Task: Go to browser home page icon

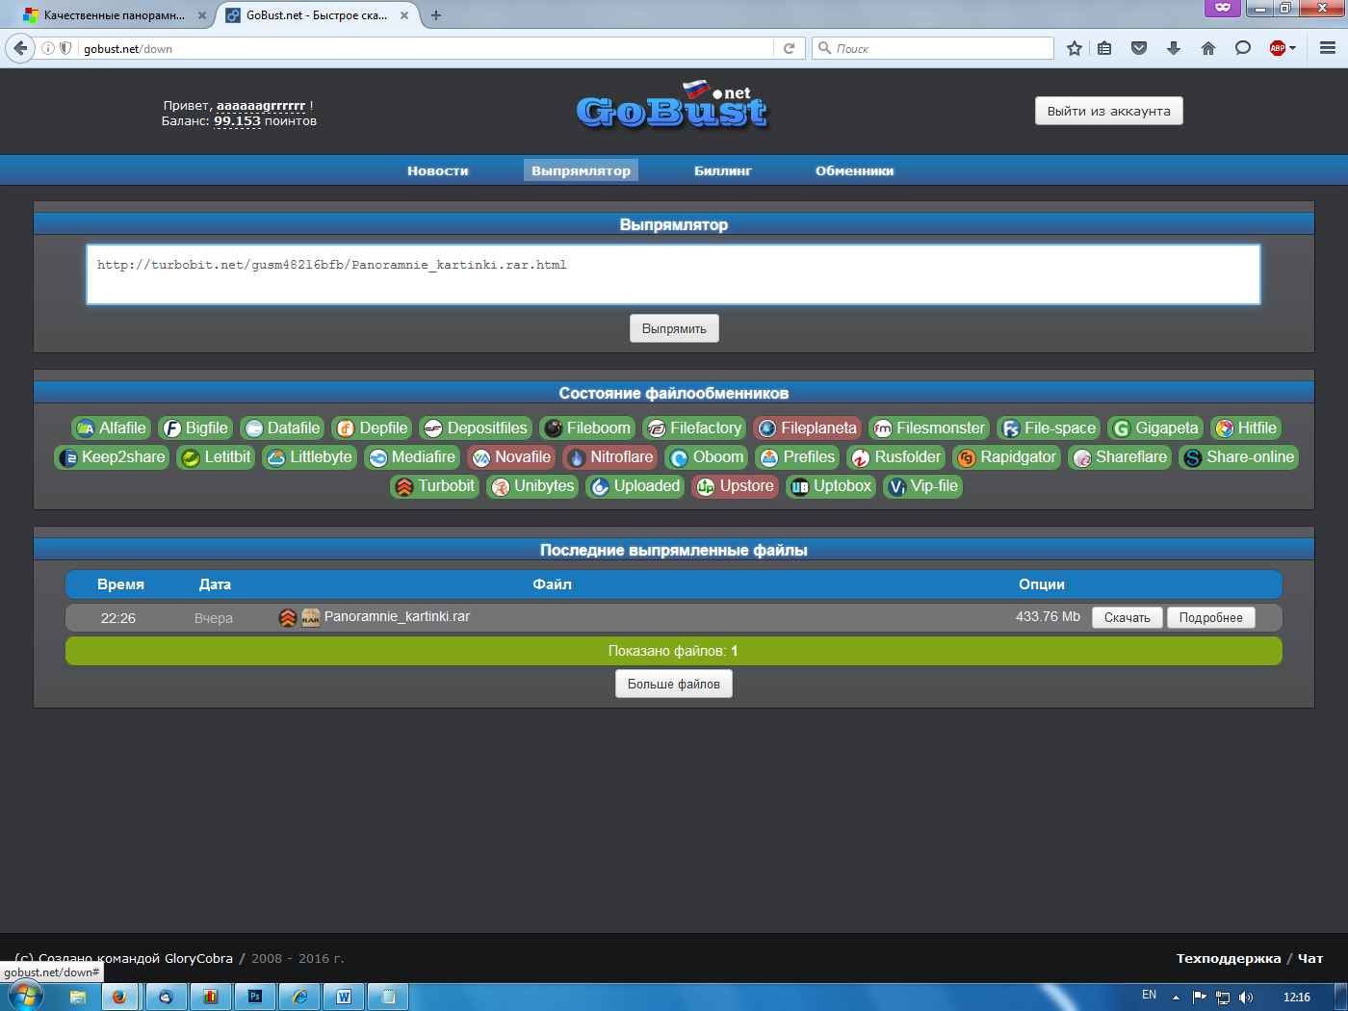Action: point(1207,48)
